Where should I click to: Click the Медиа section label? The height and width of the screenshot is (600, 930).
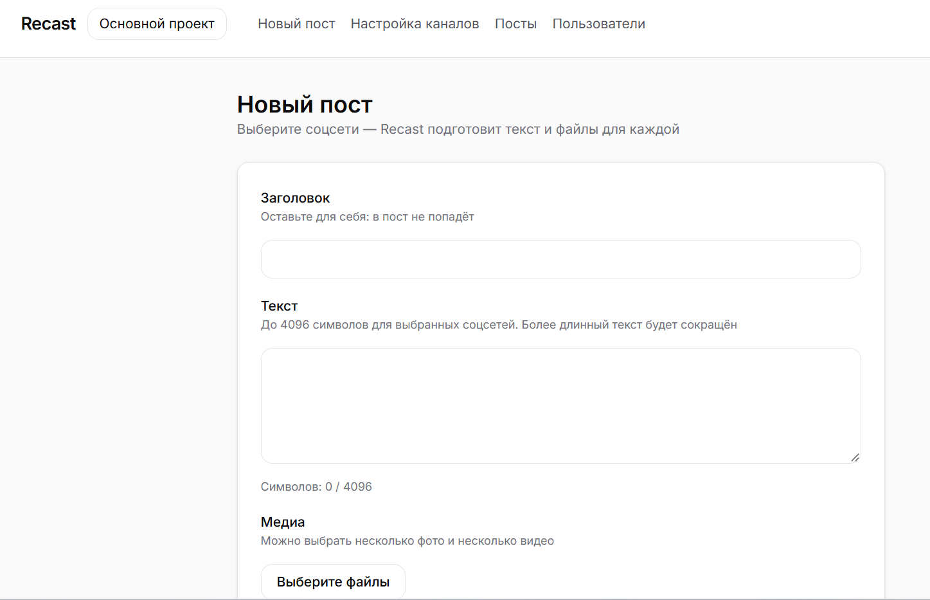click(283, 522)
